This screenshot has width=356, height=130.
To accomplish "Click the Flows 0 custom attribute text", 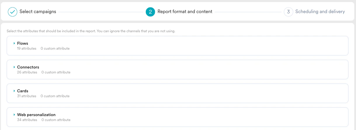I will click(x=55, y=48).
